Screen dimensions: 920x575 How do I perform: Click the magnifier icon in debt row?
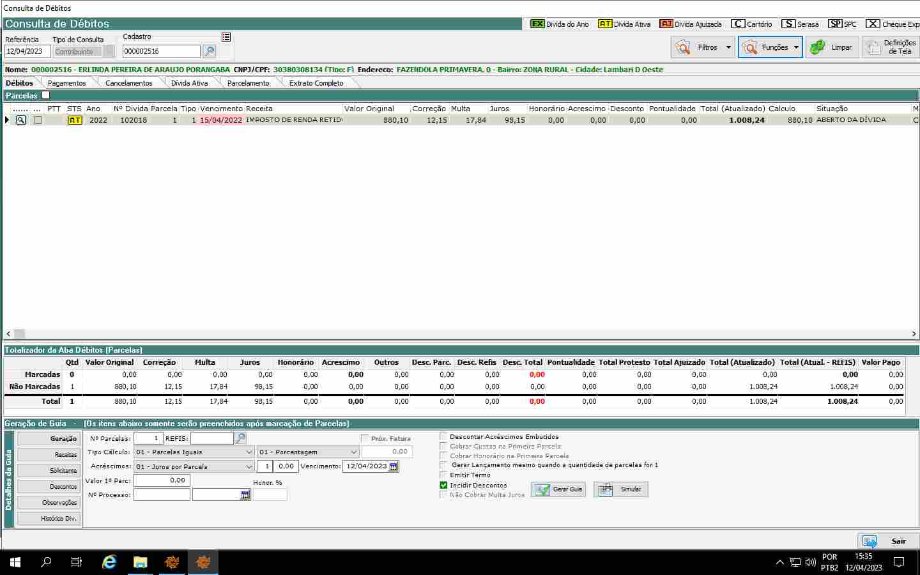pos(21,120)
